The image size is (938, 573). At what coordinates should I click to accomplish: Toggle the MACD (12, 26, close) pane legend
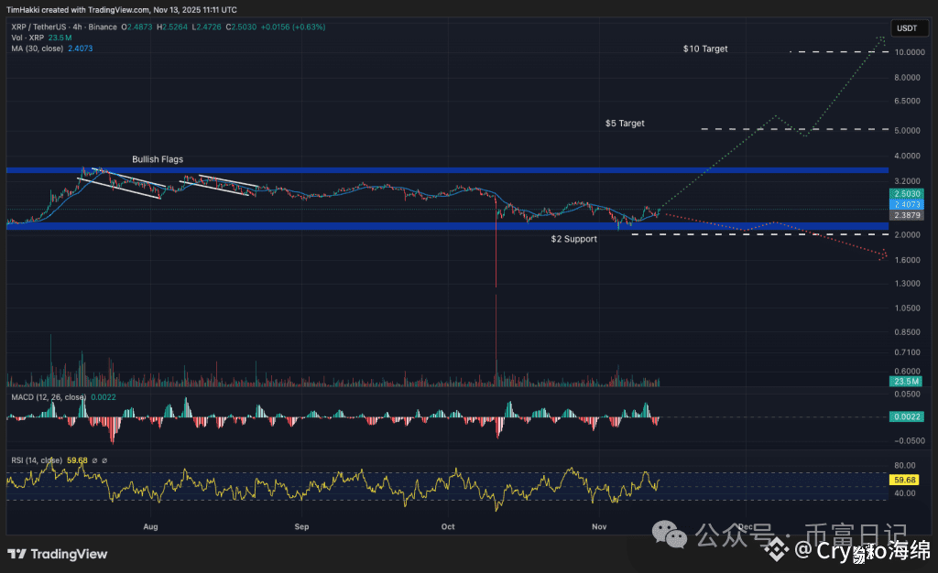coord(49,397)
